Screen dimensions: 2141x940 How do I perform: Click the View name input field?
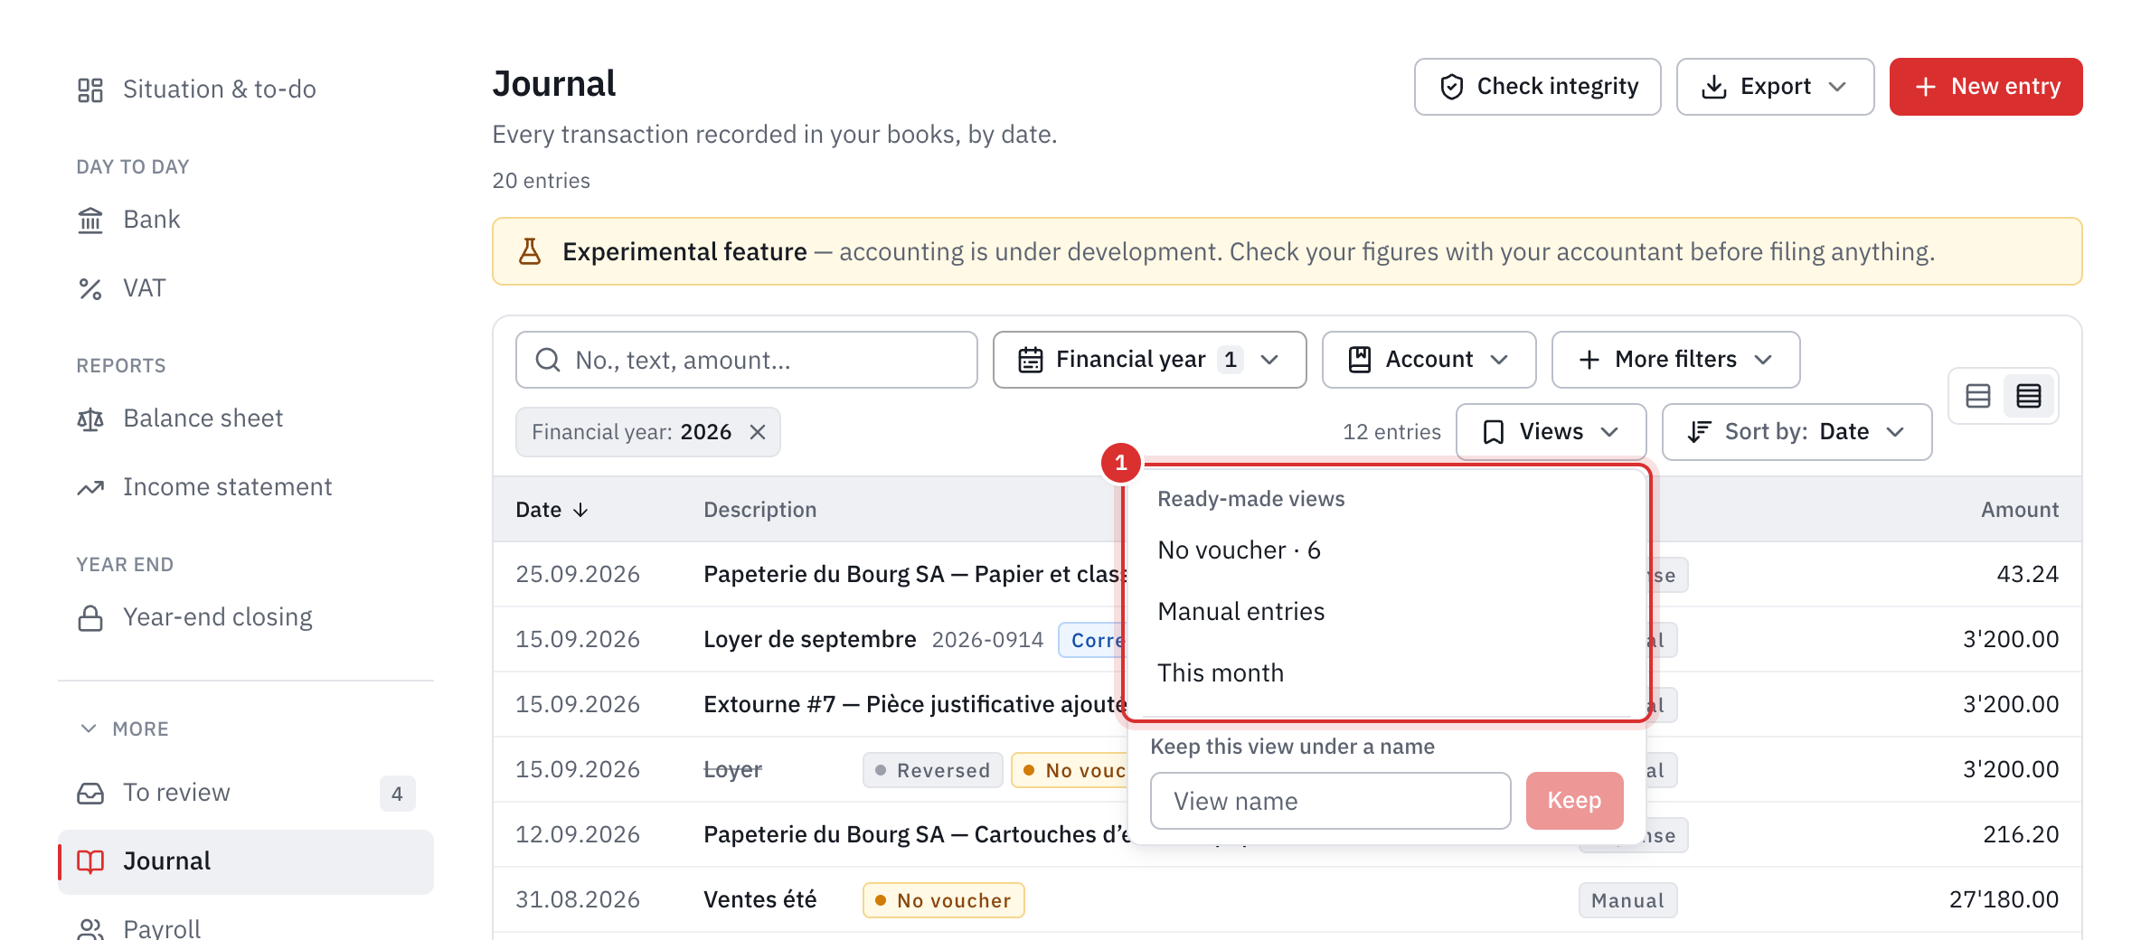coord(1330,801)
